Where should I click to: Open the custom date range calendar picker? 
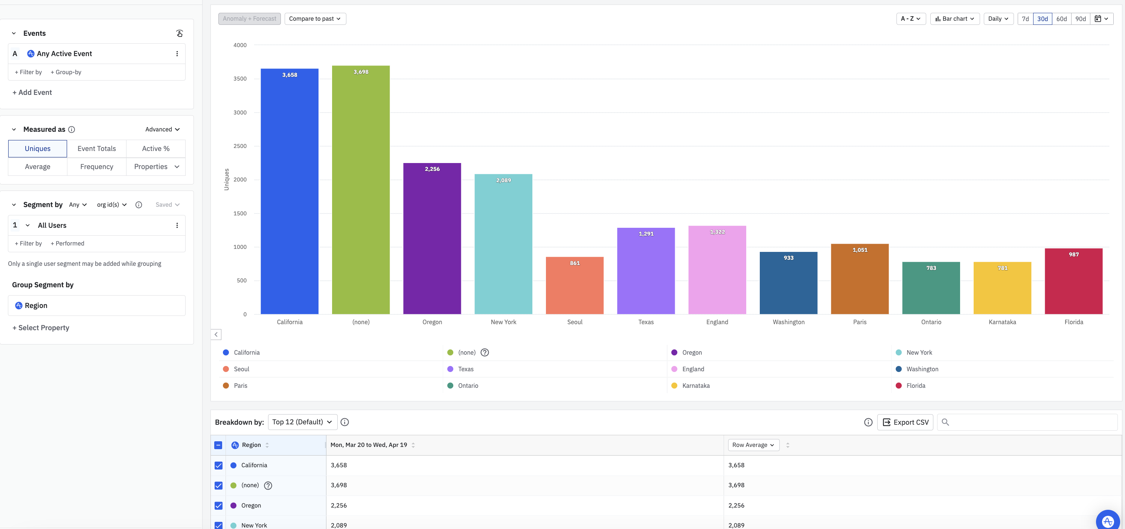(1101, 19)
